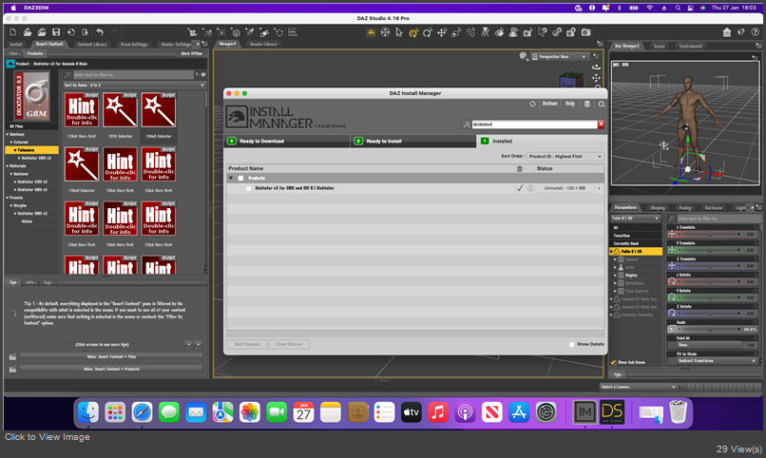Image resolution: width=766 pixels, height=458 pixels.
Task: Click the Start Queue button
Action: point(247,344)
